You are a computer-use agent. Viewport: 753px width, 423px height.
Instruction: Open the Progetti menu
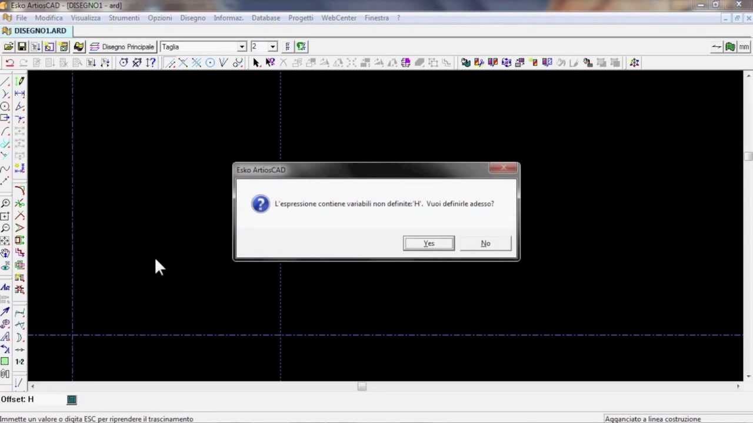(x=301, y=18)
